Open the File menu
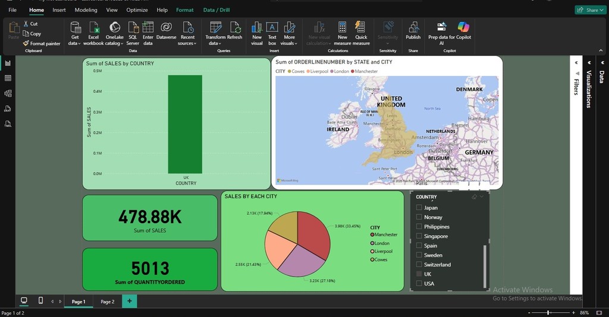This screenshot has width=609, height=317. (x=12, y=10)
